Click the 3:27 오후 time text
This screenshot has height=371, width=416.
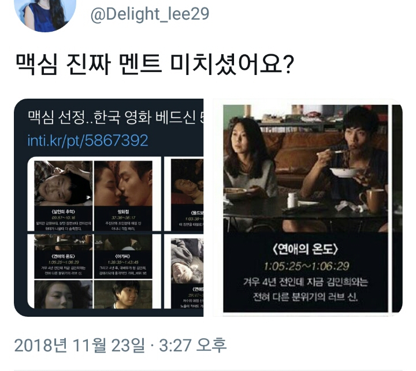193,345
